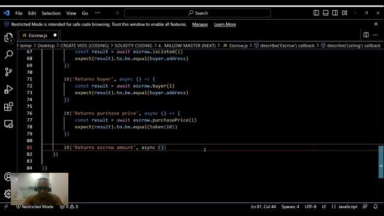This screenshot has height=216, width=384.
Task: Open the Manage gear settings
Action: 8,194
